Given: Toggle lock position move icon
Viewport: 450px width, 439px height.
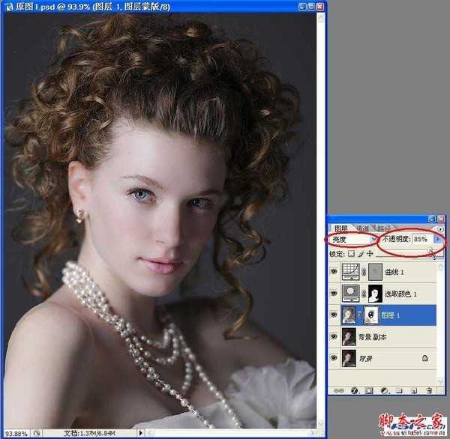Looking at the screenshot, I should 370,253.
